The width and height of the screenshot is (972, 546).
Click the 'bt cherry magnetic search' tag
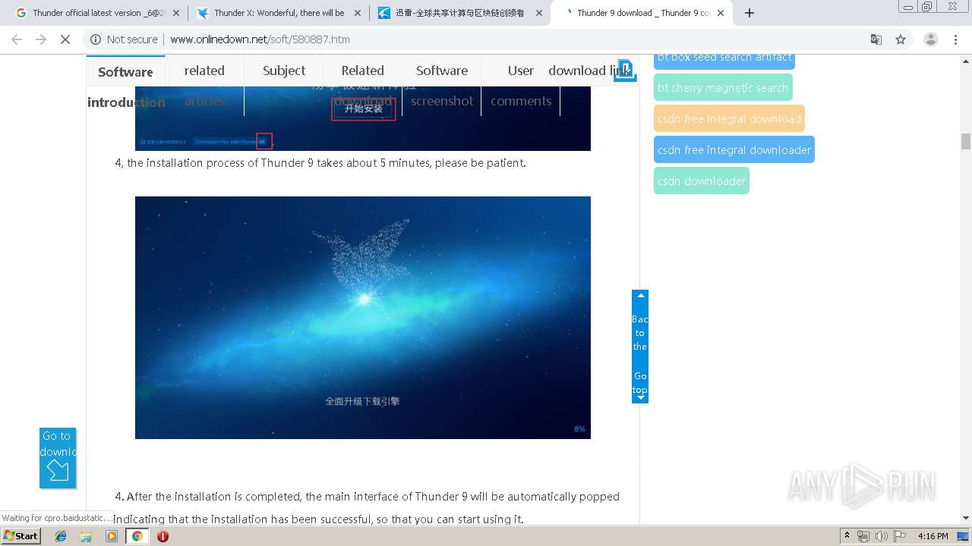coord(723,88)
